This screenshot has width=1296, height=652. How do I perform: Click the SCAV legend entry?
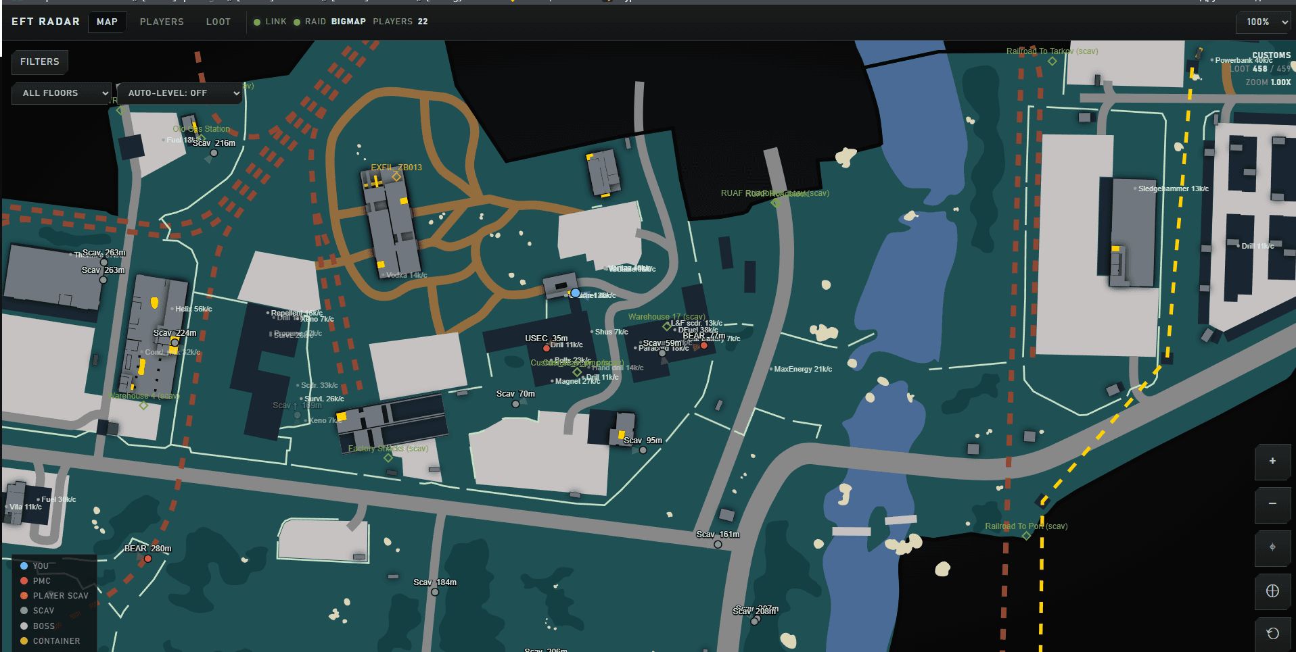[x=37, y=611]
